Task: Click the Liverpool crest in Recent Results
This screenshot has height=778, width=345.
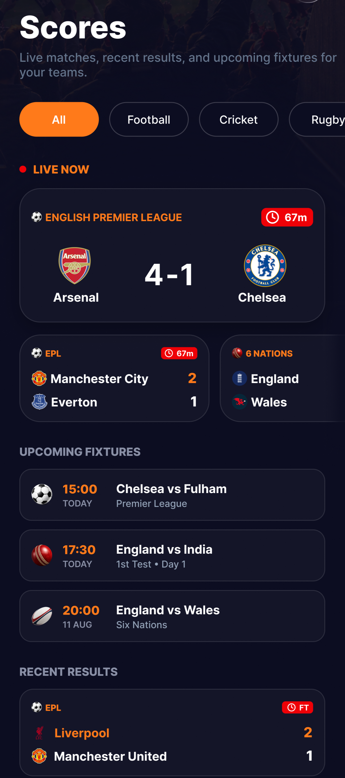Action: click(x=39, y=732)
